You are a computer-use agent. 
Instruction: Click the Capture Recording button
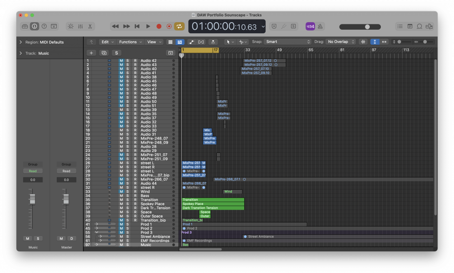click(x=169, y=26)
